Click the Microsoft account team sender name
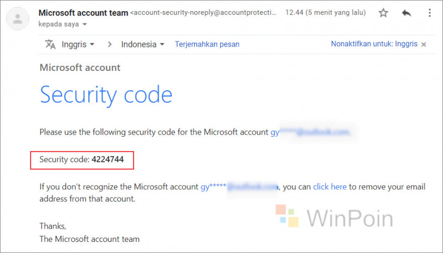This screenshot has height=253, width=443. (x=84, y=13)
